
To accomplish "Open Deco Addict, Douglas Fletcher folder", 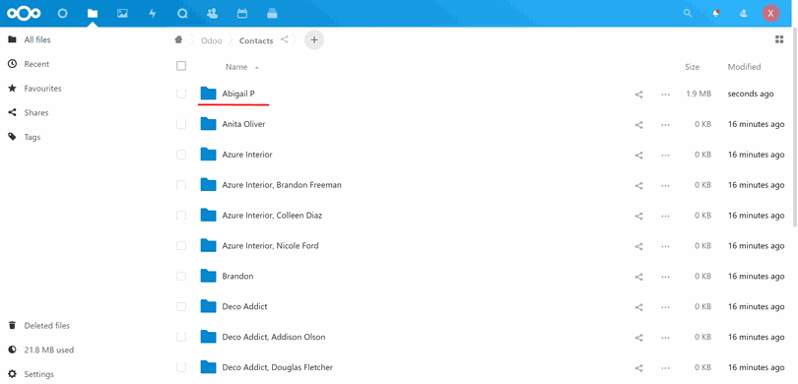I will (x=278, y=367).
